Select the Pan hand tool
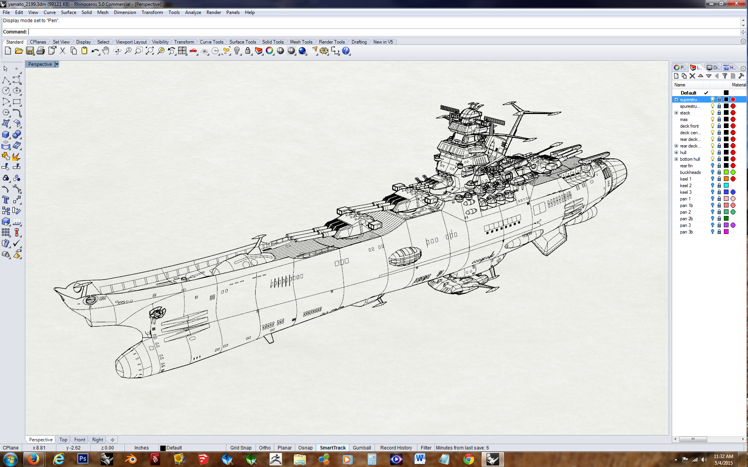The width and height of the screenshot is (748, 467). click(x=106, y=51)
